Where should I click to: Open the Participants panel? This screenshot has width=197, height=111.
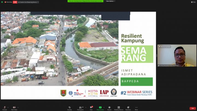point(81,107)
